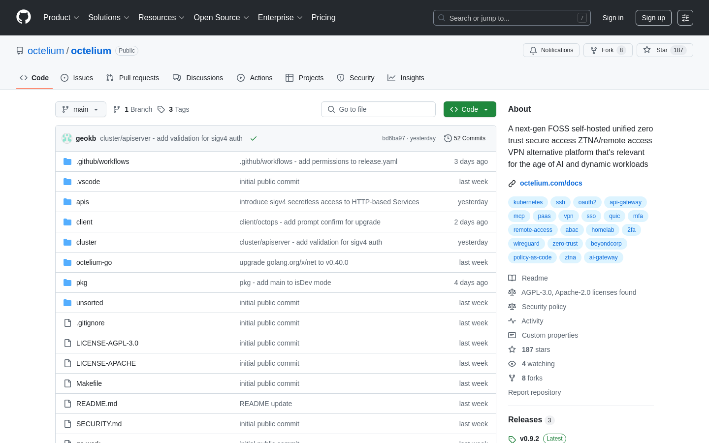Open the Security policy link
This screenshot has width=709, height=443.
click(537, 307)
